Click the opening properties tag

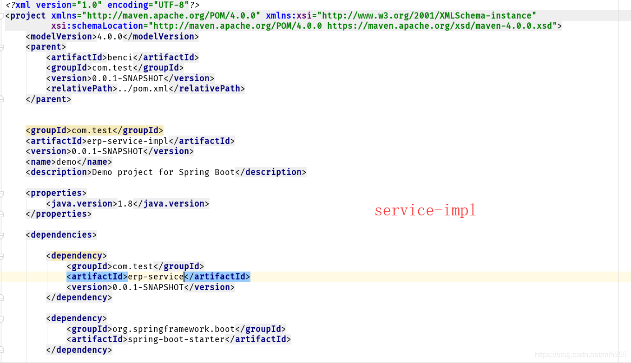point(56,193)
